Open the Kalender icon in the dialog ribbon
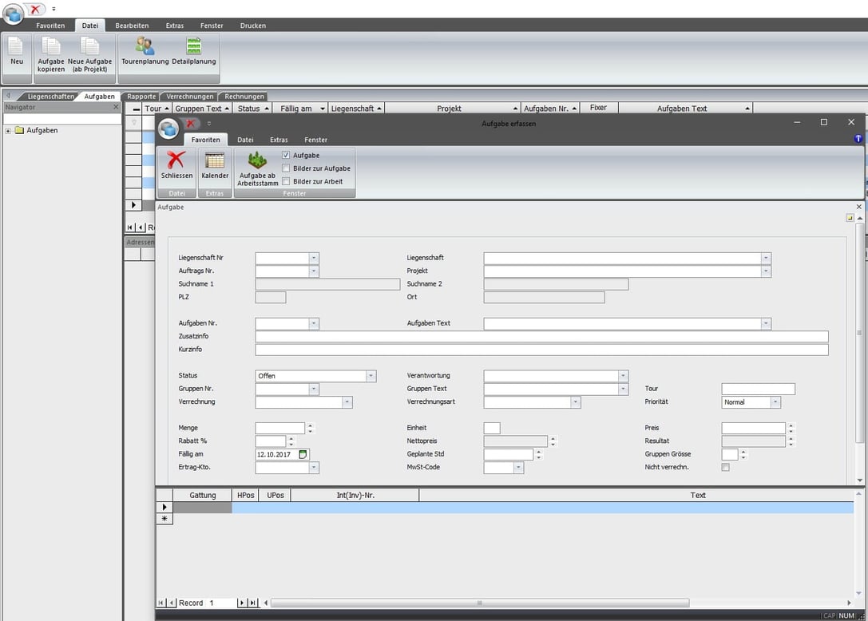The image size is (868, 621). point(215,160)
